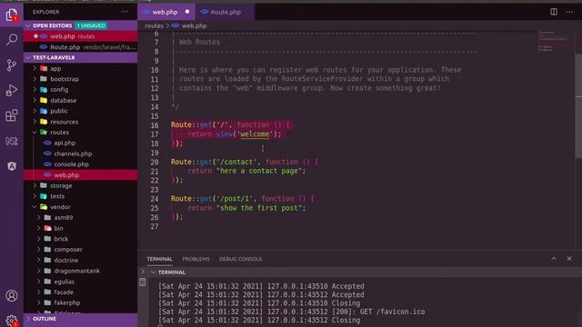This screenshot has width=582, height=327.
Task: Click the 'routes' breadcrumb segment
Action: pos(154,26)
